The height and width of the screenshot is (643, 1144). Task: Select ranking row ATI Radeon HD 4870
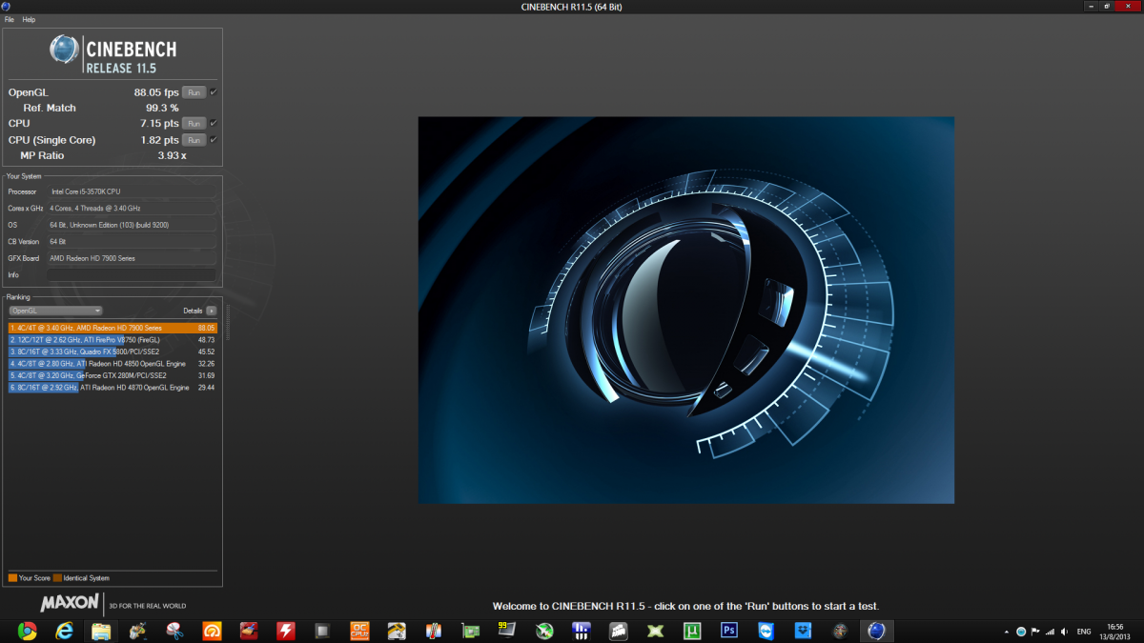click(112, 388)
